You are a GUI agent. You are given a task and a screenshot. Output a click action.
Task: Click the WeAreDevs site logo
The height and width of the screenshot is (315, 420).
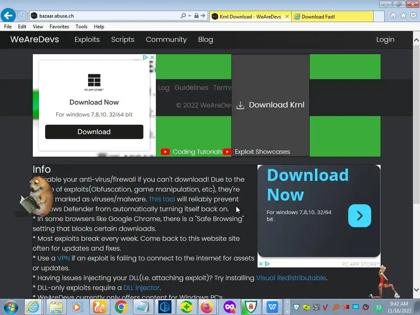pyautogui.click(x=34, y=39)
